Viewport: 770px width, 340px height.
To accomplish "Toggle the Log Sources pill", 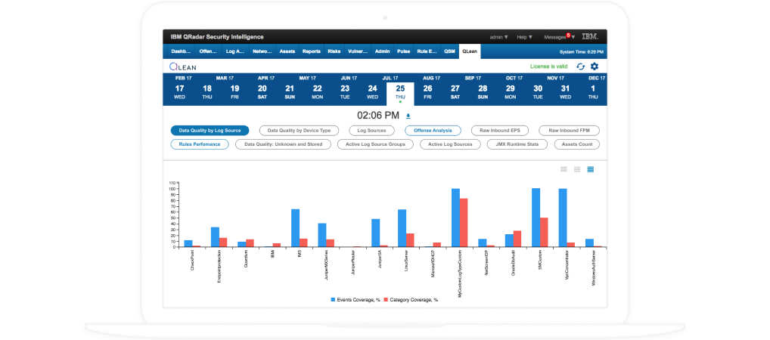I will (x=371, y=131).
